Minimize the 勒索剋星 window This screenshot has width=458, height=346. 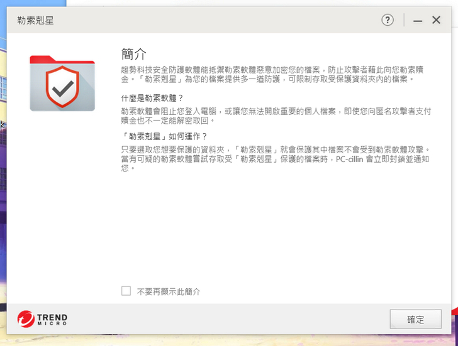417,21
